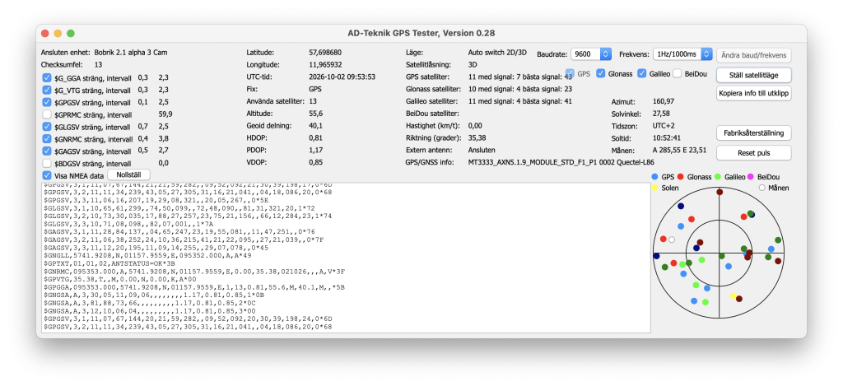Click the Solvinkel value 27,58
843x386 pixels.
click(661, 114)
